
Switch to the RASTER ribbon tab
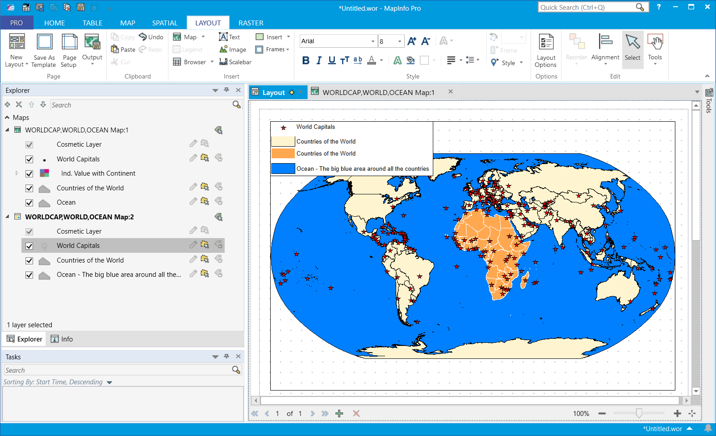(x=251, y=23)
